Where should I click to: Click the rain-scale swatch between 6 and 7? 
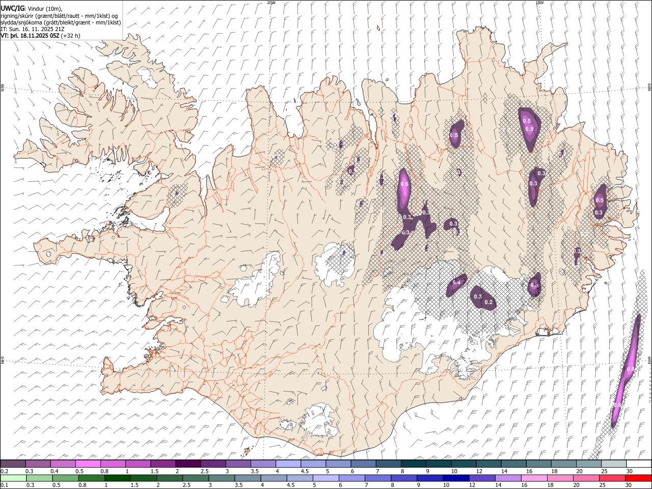click(352, 478)
